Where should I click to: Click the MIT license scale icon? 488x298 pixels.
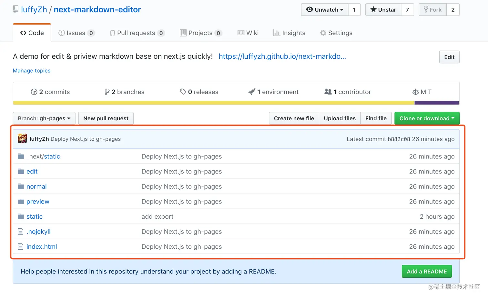tap(415, 92)
